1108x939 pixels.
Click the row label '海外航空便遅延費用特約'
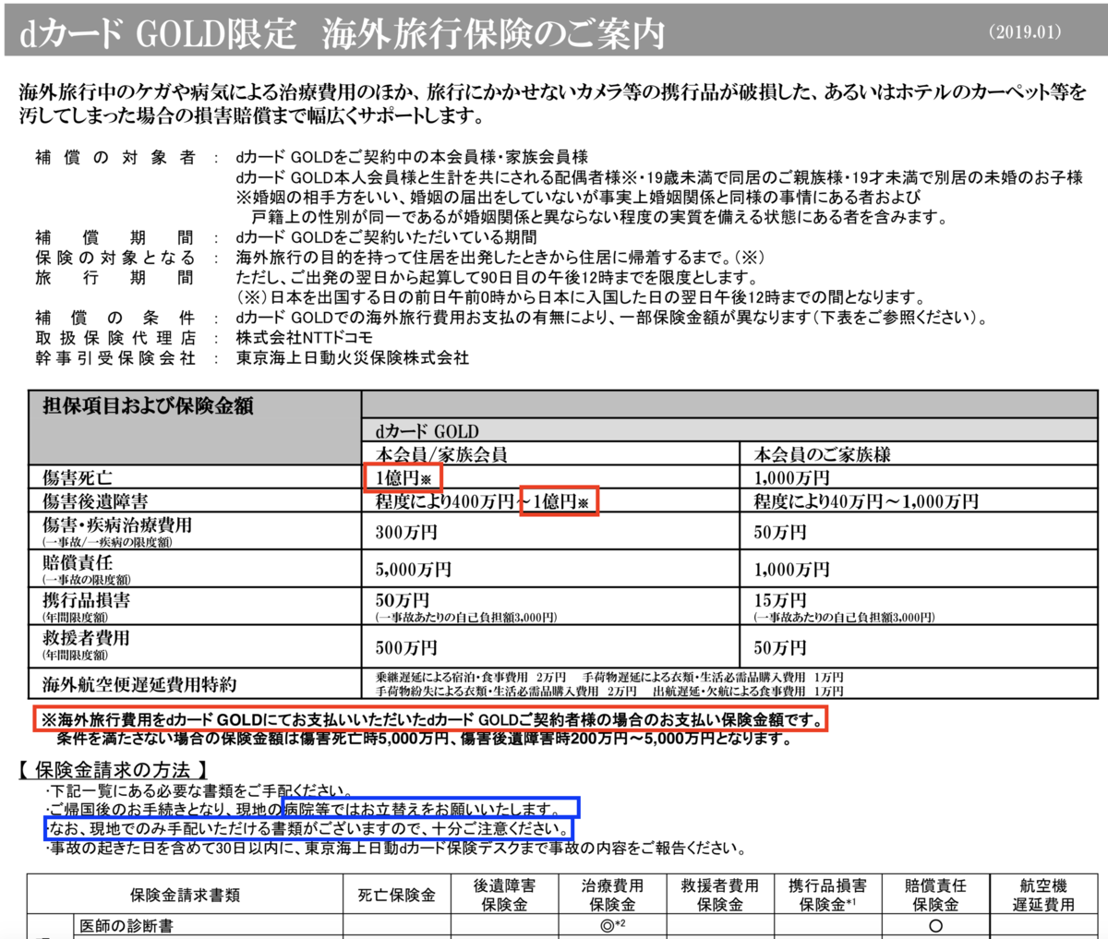139,684
